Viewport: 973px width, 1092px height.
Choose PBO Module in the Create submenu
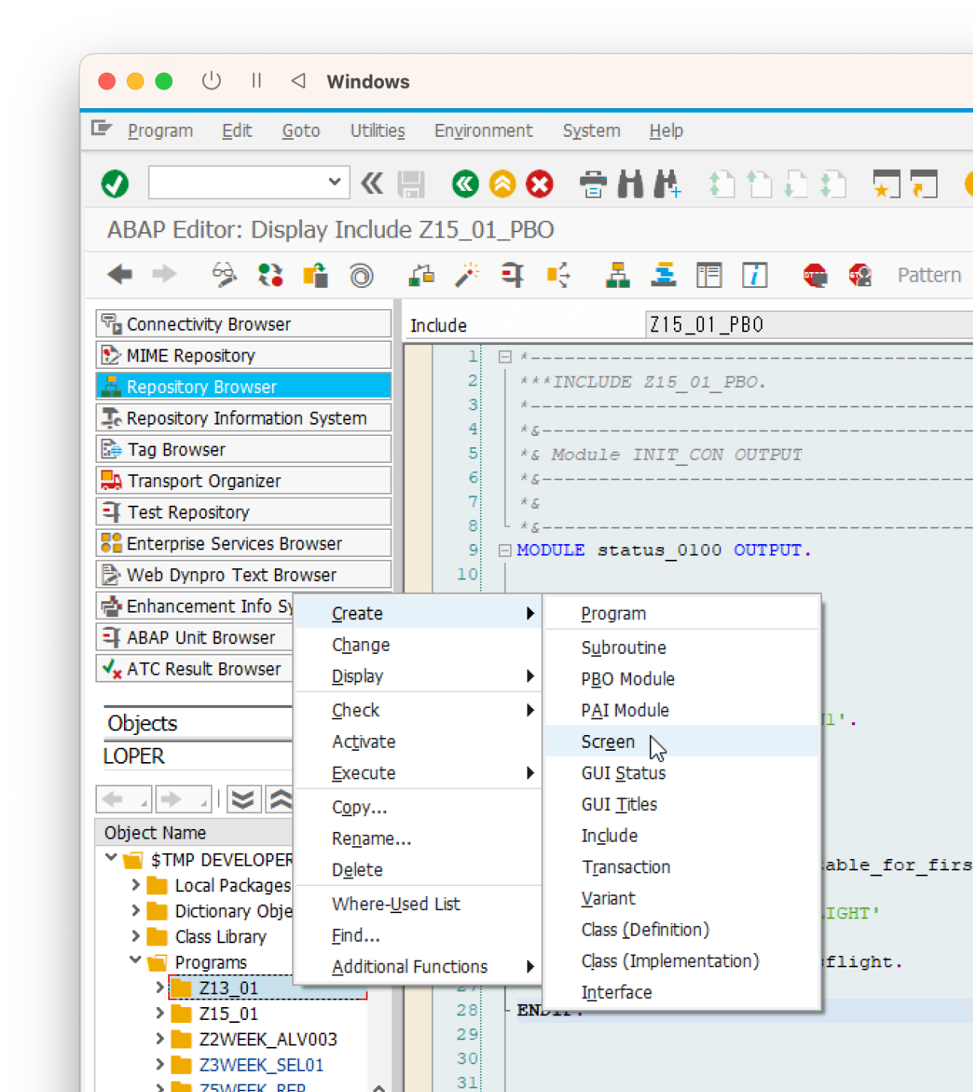(681, 679)
